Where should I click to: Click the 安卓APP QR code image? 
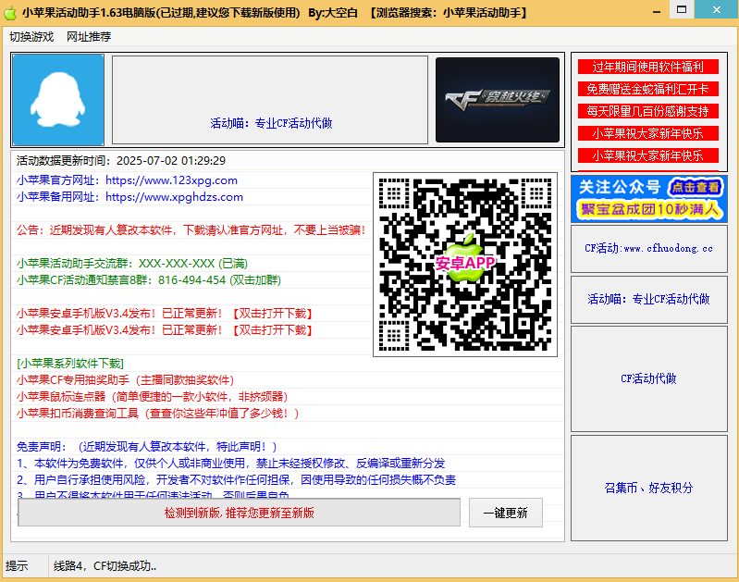464,265
